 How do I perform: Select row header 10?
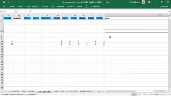[x=2, y=42]
